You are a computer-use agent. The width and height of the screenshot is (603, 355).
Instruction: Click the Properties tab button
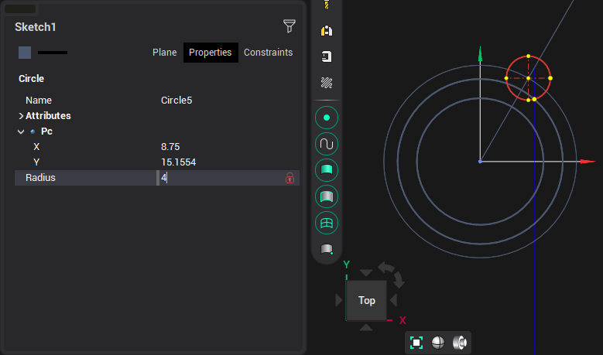pos(211,53)
